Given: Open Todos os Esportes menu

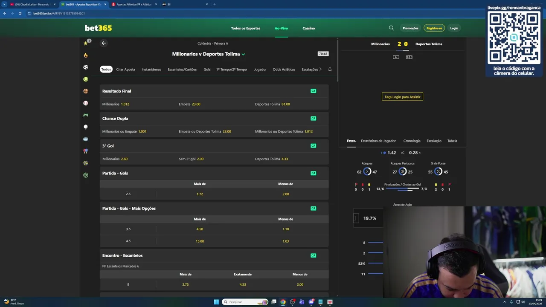Looking at the screenshot, I should (245, 28).
